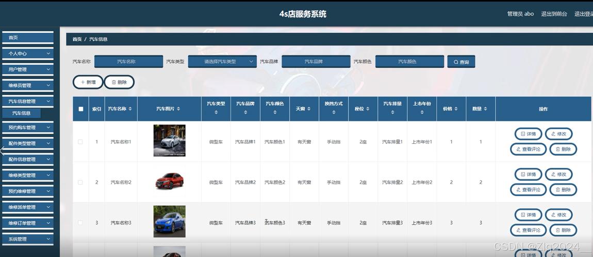This screenshot has height=257, width=593.
Task: Open 详情 for 汽车名称3
Action: 529,215
